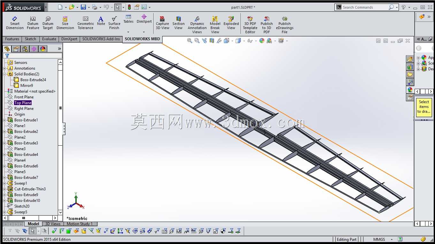Collapse the Solid Bodies(2) node

(x=4, y=74)
